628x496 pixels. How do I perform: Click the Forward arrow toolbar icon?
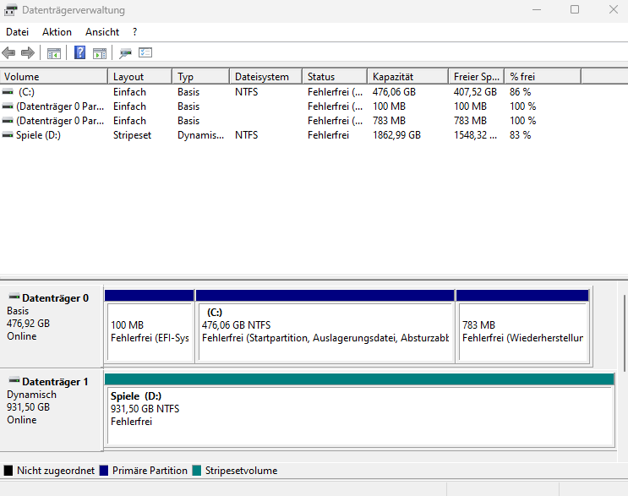28,53
